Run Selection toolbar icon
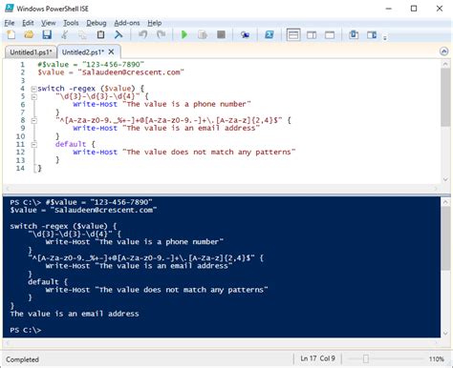 point(203,34)
